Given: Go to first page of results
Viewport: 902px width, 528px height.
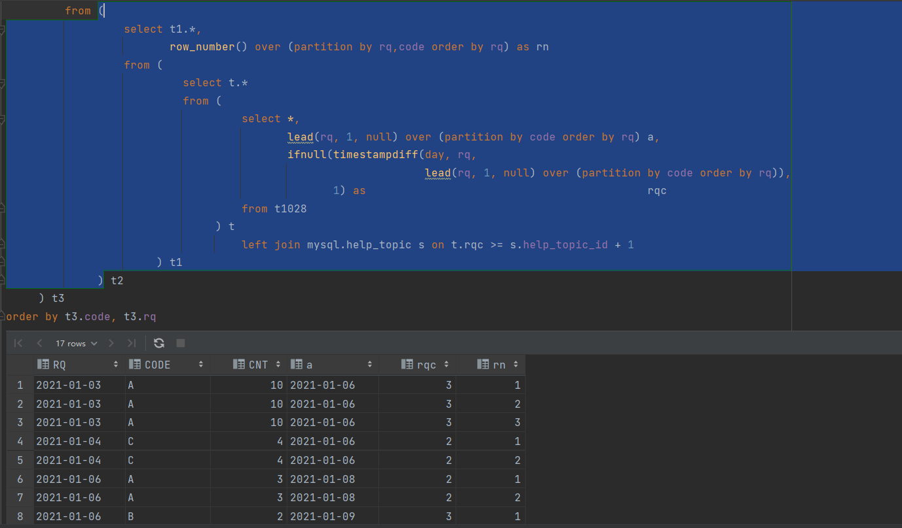Looking at the screenshot, I should pyautogui.click(x=18, y=343).
